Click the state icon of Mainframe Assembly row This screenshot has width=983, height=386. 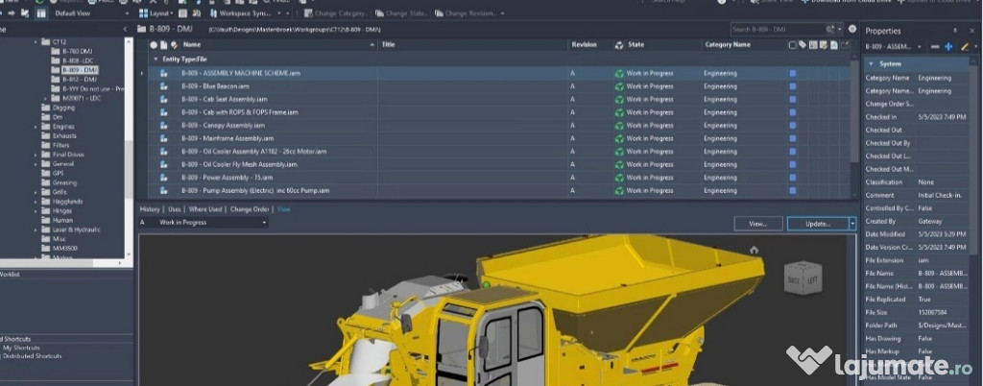tap(619, 138)
